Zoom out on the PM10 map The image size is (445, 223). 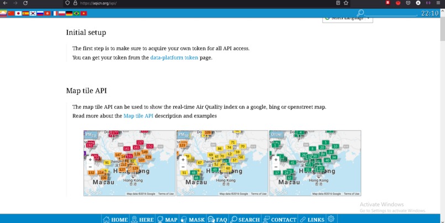click(183, 167)
